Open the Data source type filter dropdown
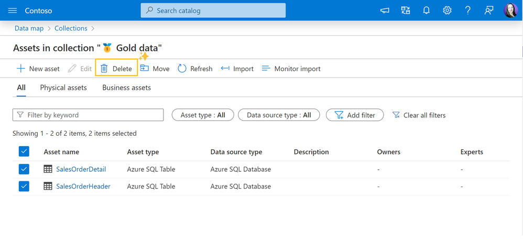523x240 pixels. click(279, 115)
